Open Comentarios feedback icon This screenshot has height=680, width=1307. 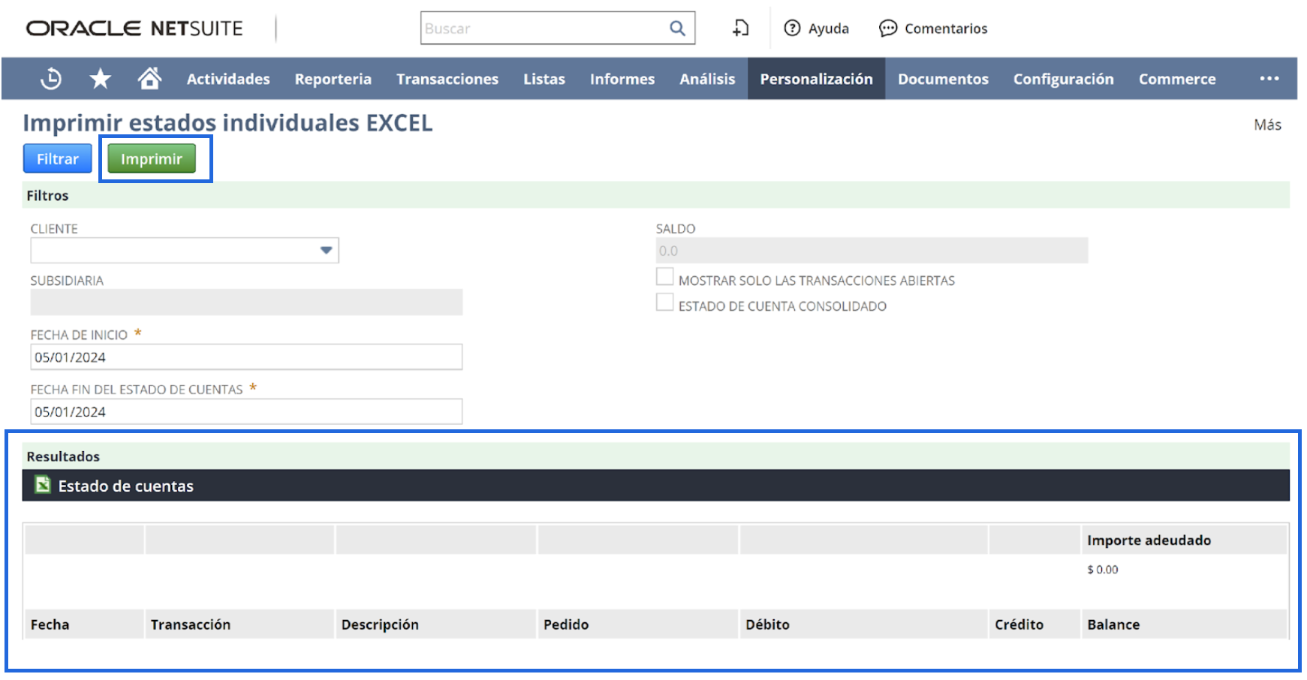coord(888,29)
